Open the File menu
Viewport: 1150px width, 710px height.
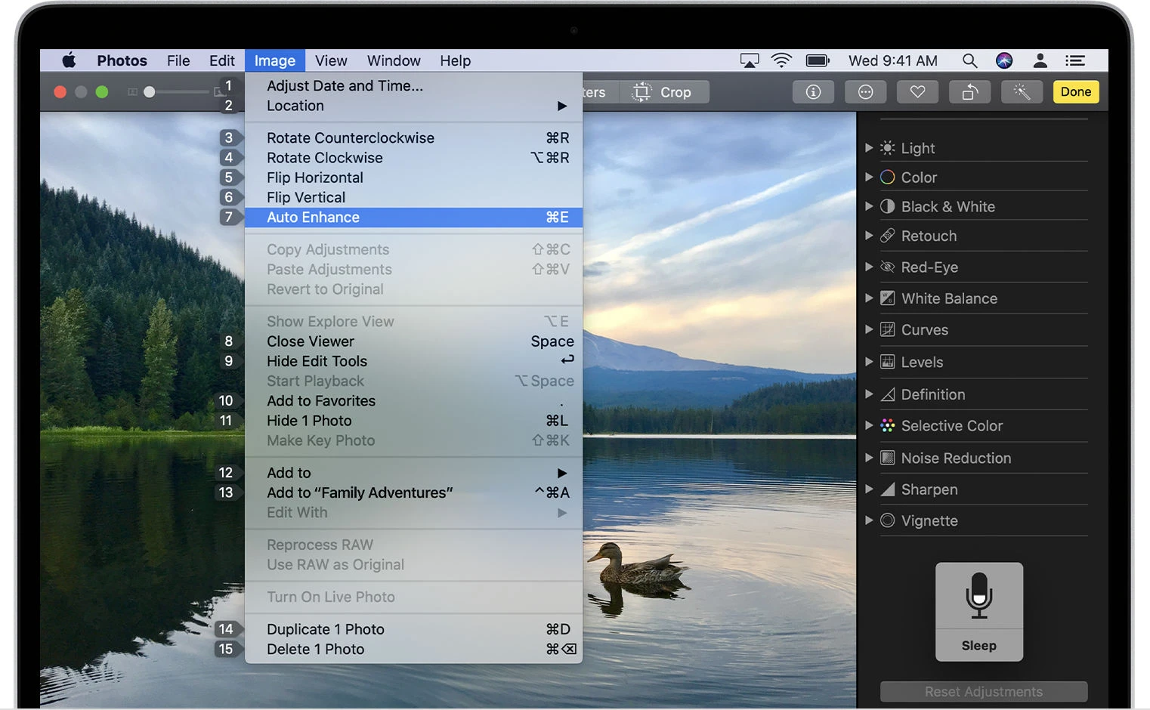pos(178,60)
